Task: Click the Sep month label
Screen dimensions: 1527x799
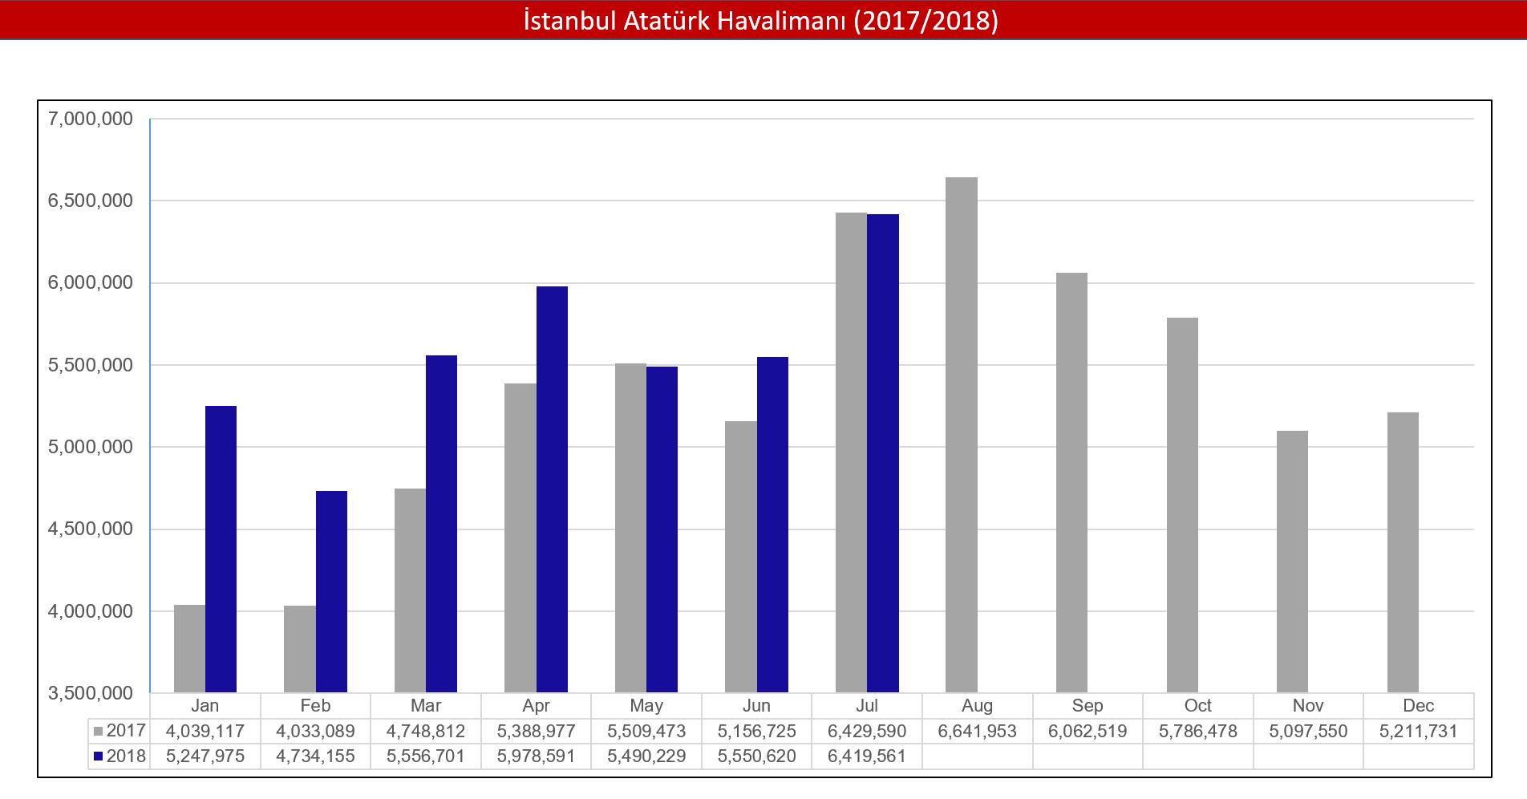Action: coord(1088,706)
